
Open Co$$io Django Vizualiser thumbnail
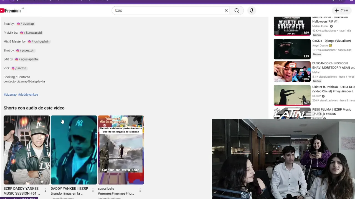pos(292,49)
